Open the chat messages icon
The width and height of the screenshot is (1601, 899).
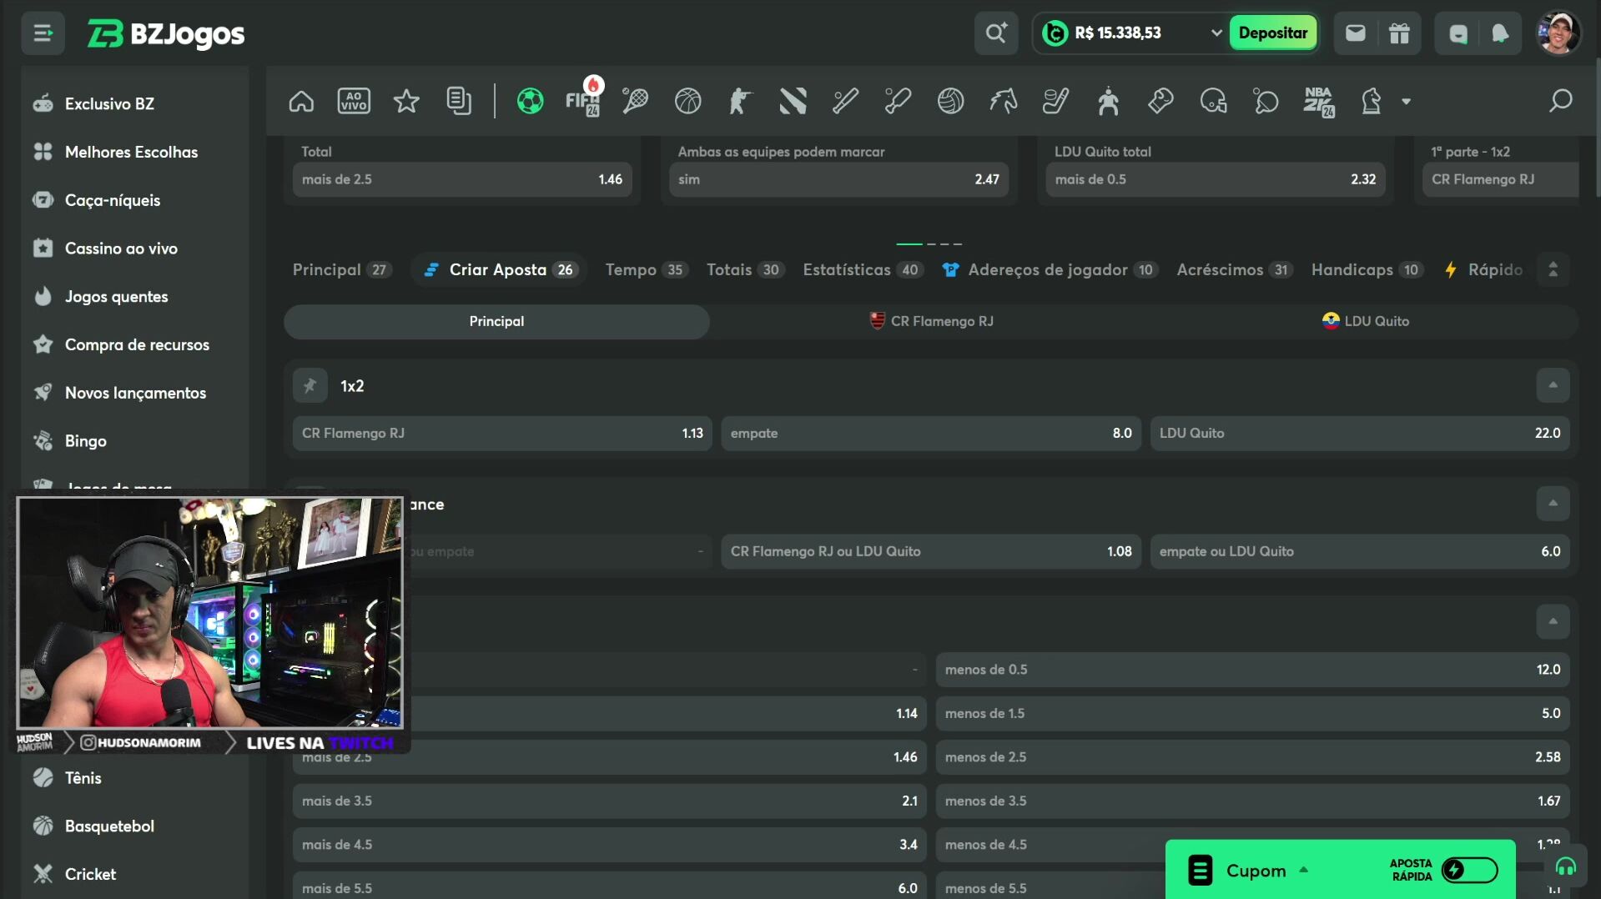1458,33
